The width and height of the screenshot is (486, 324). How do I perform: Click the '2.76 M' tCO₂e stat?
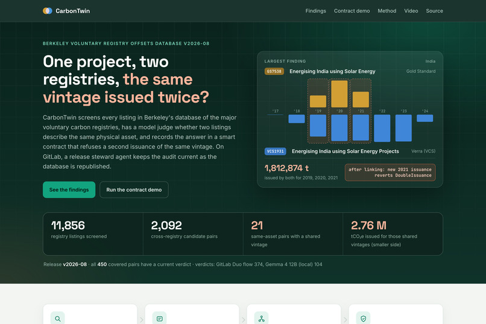pyautogui.click(x=368, y=226)
